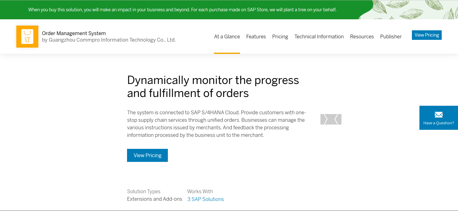Click View Pricing button below the description
The height and width of the screenshot is (211, 458).
(x=147, y=155)
